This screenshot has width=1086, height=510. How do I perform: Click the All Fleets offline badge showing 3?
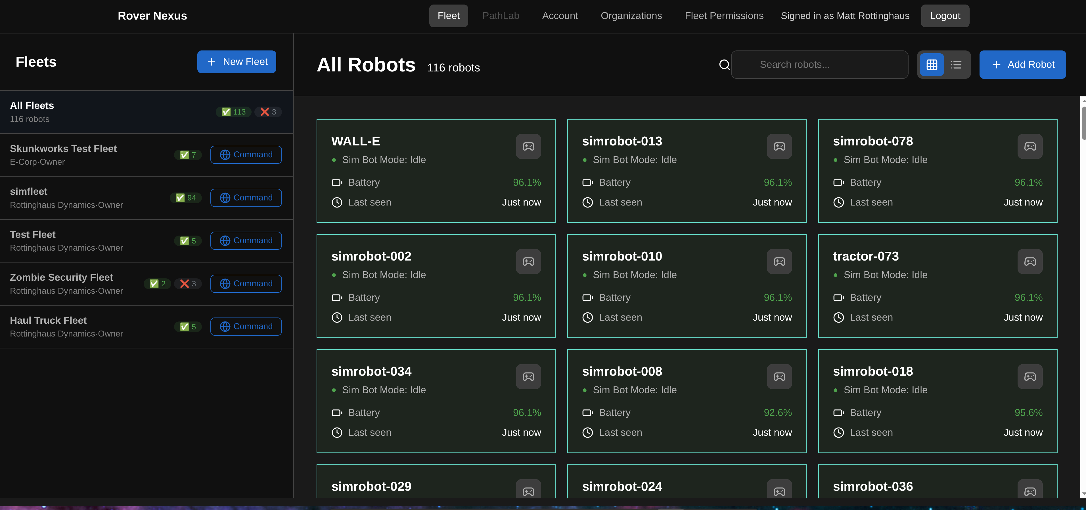(x=268, y=112)
